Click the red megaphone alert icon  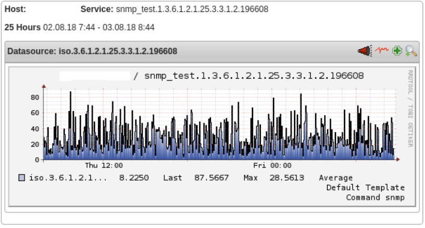click(365, 51)
